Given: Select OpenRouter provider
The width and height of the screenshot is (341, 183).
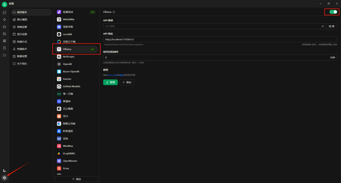Looking at the screenshot, I should (x=76, y=161).
